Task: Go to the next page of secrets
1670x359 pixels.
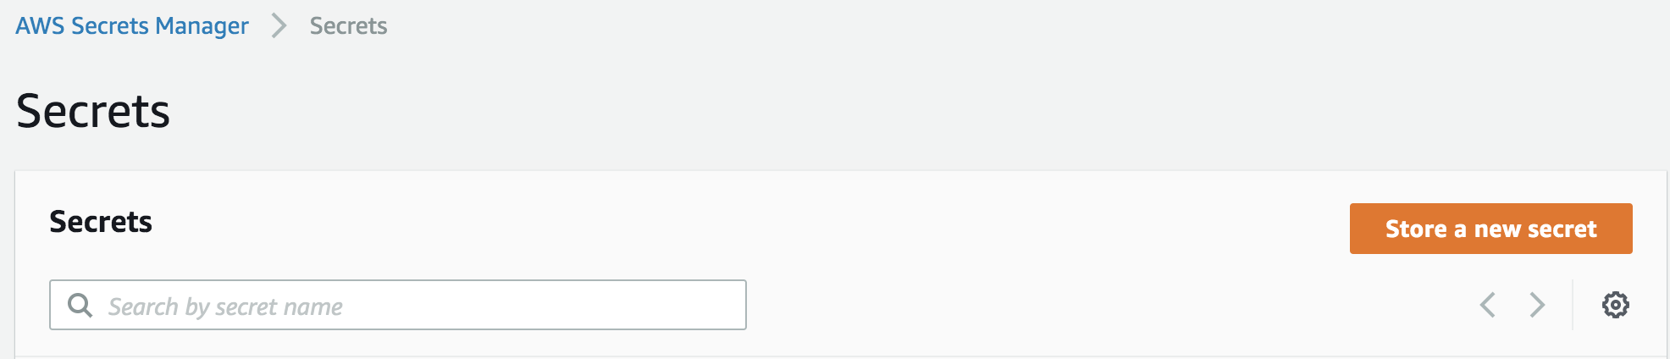Action: pyautogui.click(x=1537, y=305)
